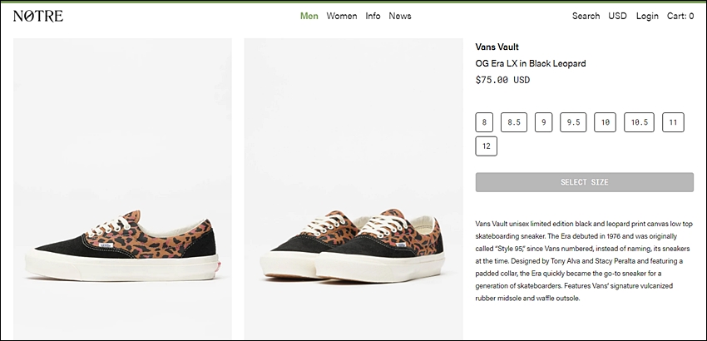Open the Search link

point(586,16)
